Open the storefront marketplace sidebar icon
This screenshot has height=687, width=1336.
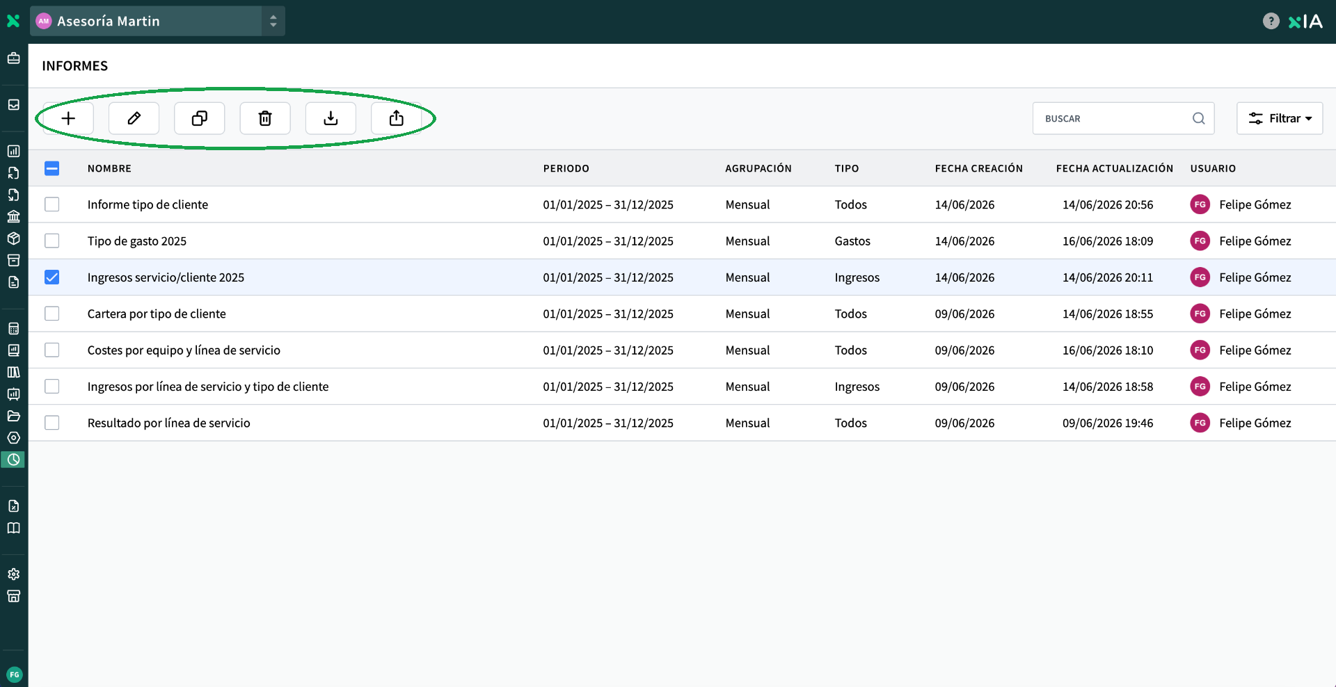tap(13, 596)
